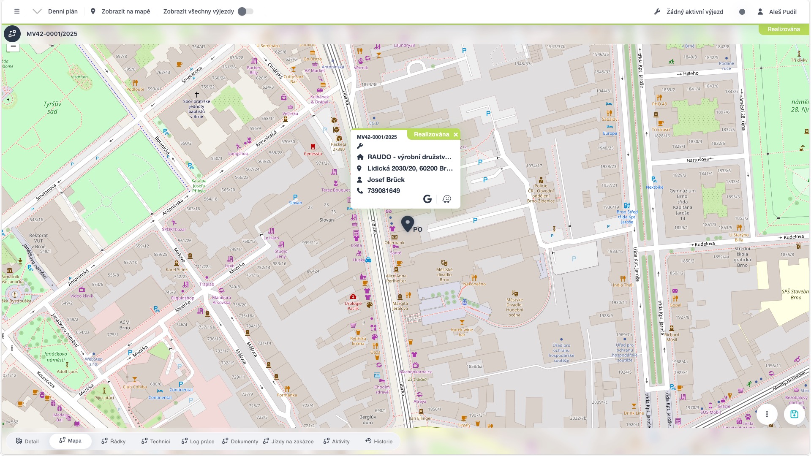Open the three-dot more actions button
The image size is (811, 456).
pos(767,414)
